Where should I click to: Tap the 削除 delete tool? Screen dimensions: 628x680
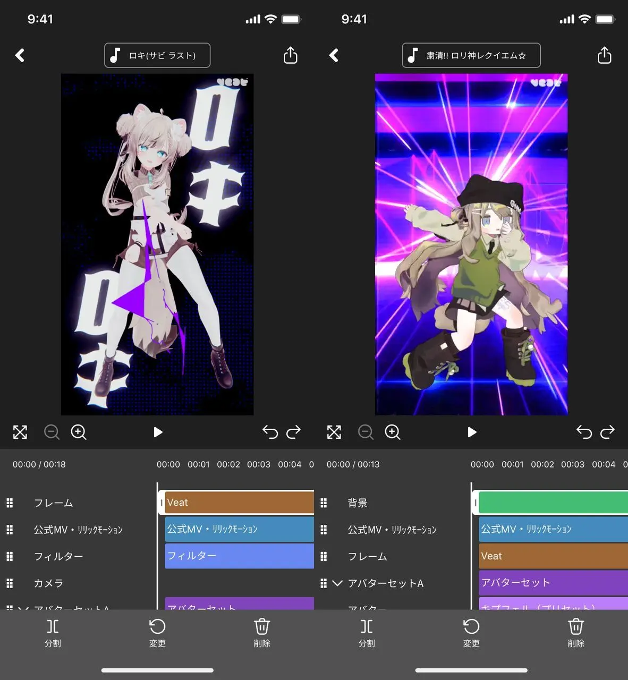click(x=262, y=632)
